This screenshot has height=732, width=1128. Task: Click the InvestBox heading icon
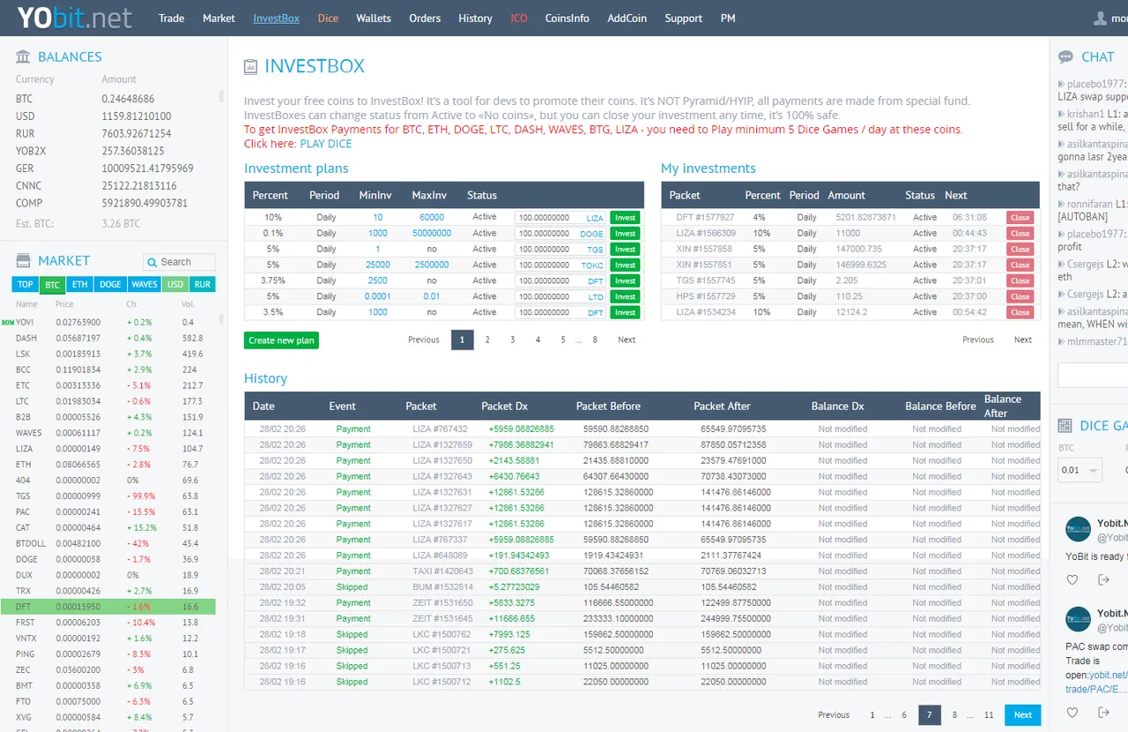(x=251, y=66)
